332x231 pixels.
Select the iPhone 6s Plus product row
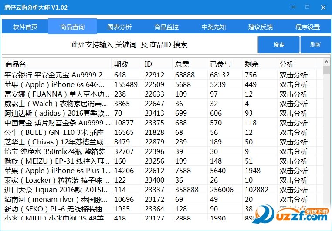point(163,171)
